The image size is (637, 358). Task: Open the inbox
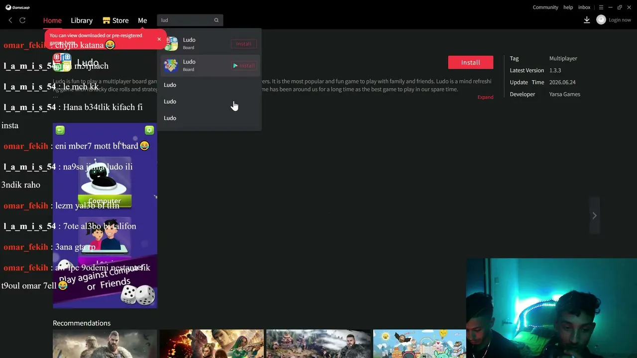pos(584,7)
